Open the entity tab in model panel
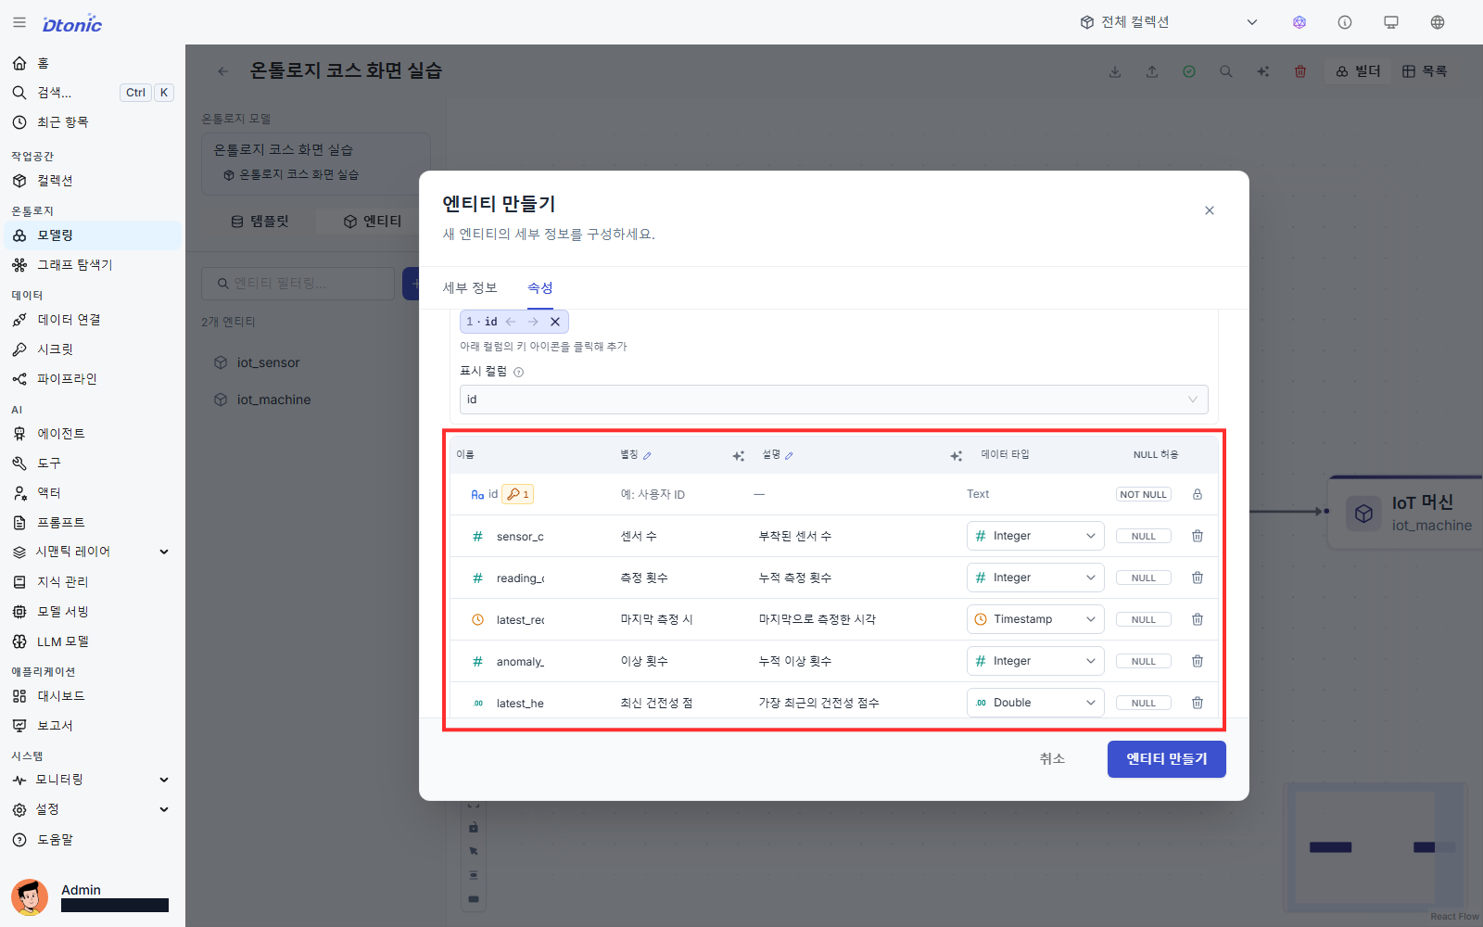Image resolution: width=1483 pixels, height=927 pixels. pos(373,222)
